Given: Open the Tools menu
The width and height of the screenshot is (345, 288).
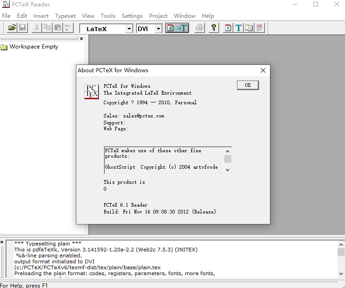Looking at the screenshot, I should [108, 16].
